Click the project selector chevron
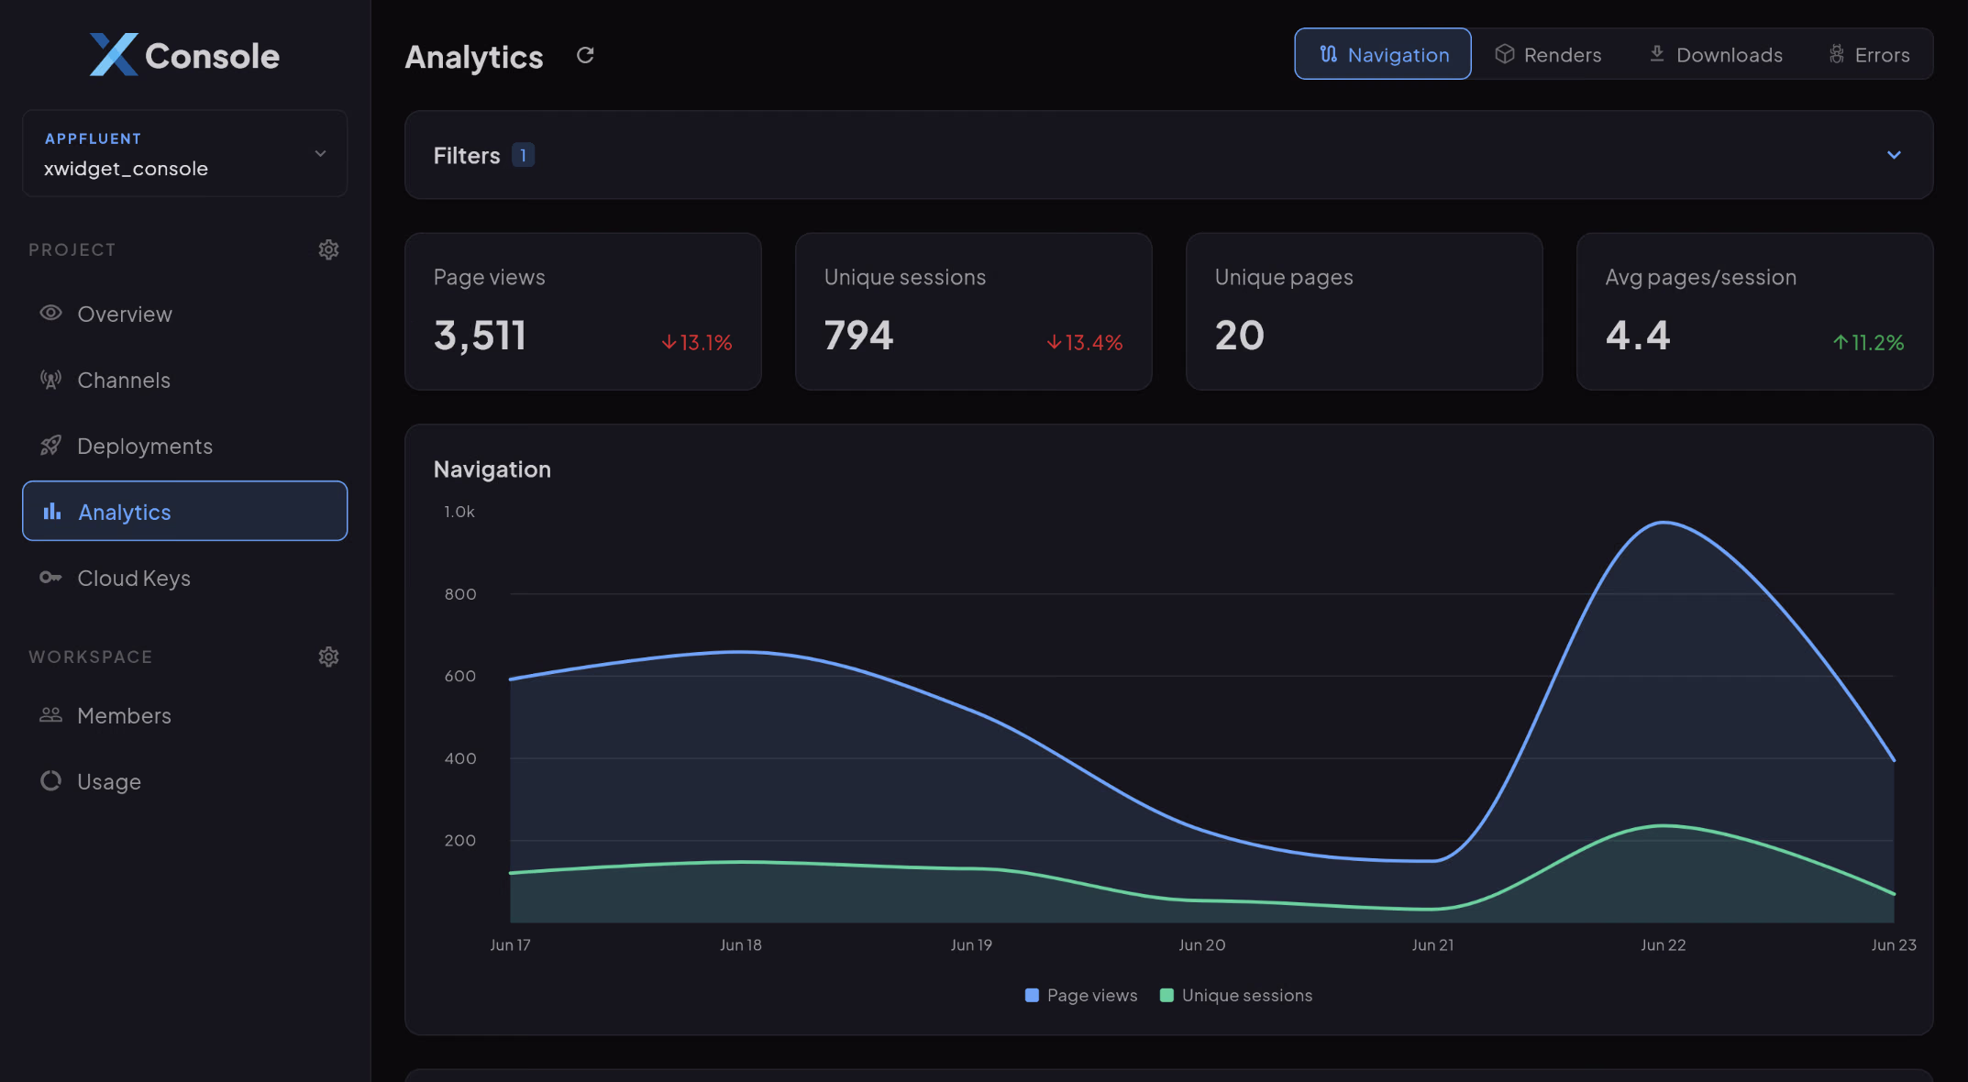This screenshot has width=1968, height=1082. tap(320, 153)
